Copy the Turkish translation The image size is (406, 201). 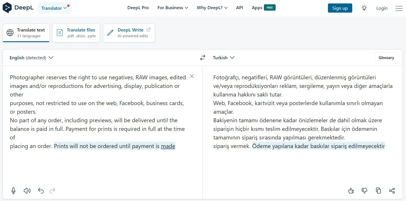(x=378, y=190)
